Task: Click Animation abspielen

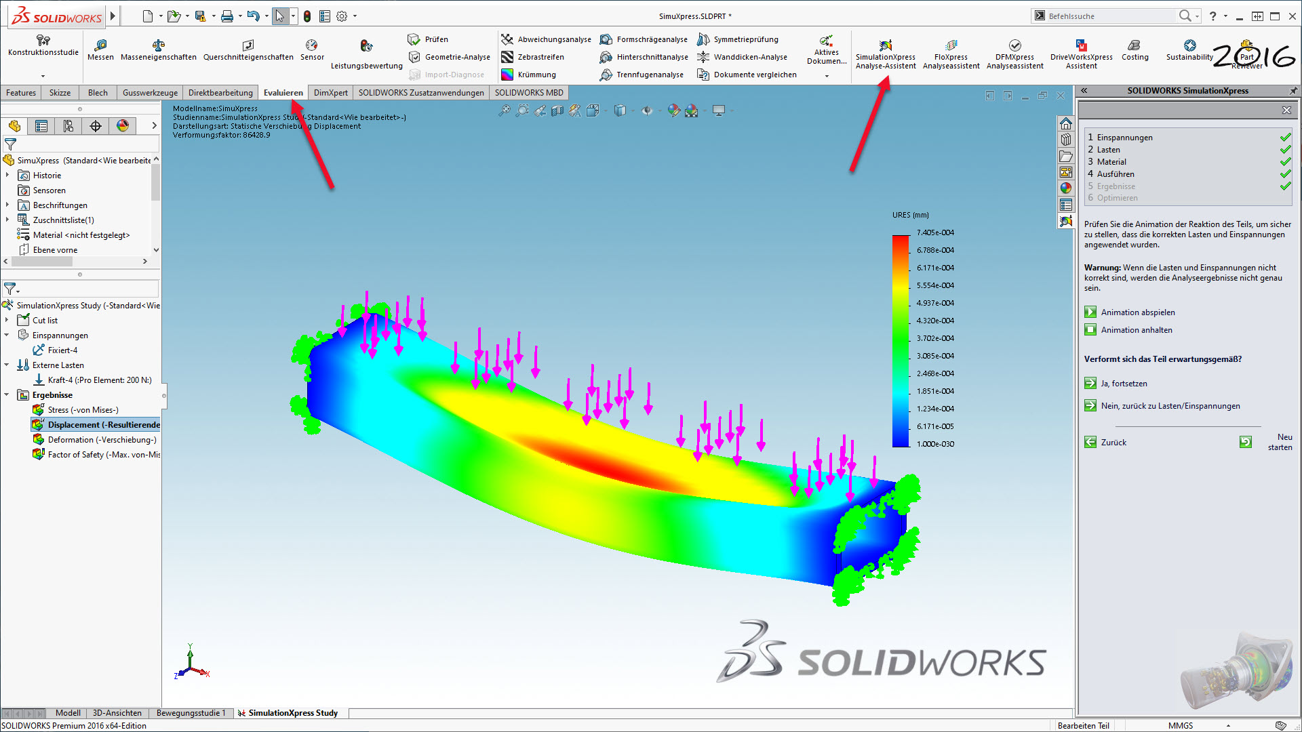Action: pos(1130,312)
